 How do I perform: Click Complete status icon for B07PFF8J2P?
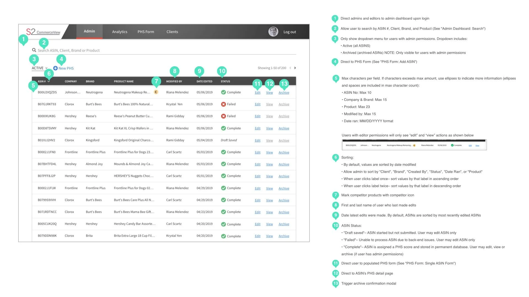223,176
